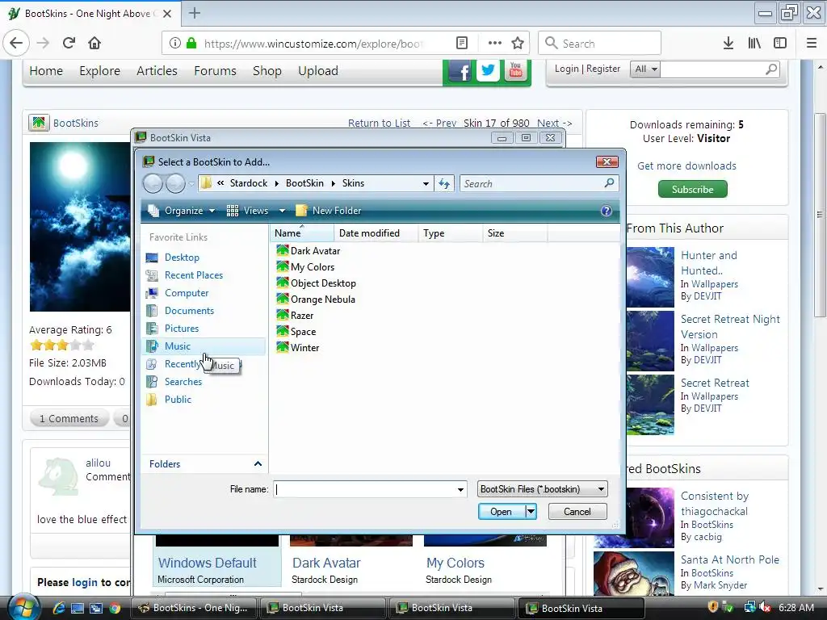Click the dialog Search box
The width and height of the screenshot is (827, 620).
(539, 183)
